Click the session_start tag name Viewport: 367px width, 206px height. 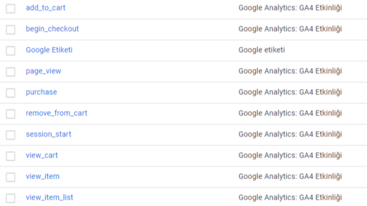48,134
